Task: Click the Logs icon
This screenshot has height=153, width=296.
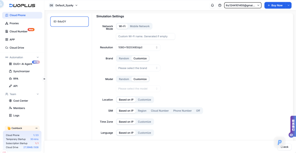Action: point(10,115)
